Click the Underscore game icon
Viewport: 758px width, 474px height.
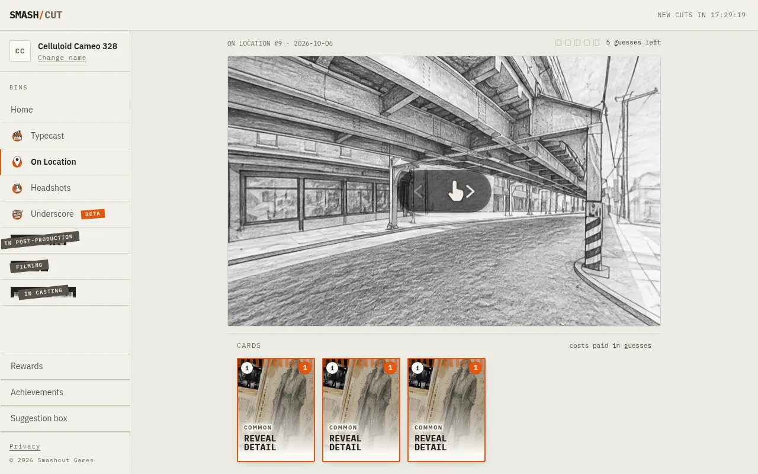click(x=17, y=214)
